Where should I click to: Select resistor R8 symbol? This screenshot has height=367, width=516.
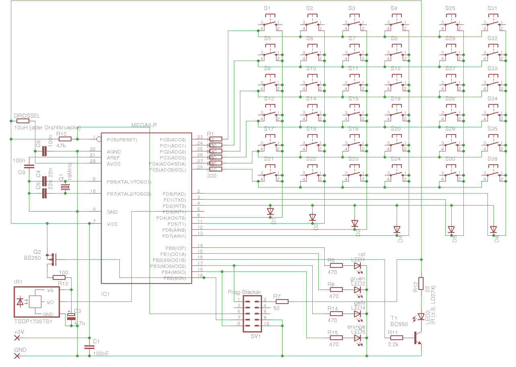(336, 265)
